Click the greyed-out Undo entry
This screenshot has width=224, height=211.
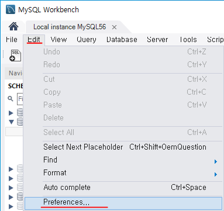click(123, 52)
